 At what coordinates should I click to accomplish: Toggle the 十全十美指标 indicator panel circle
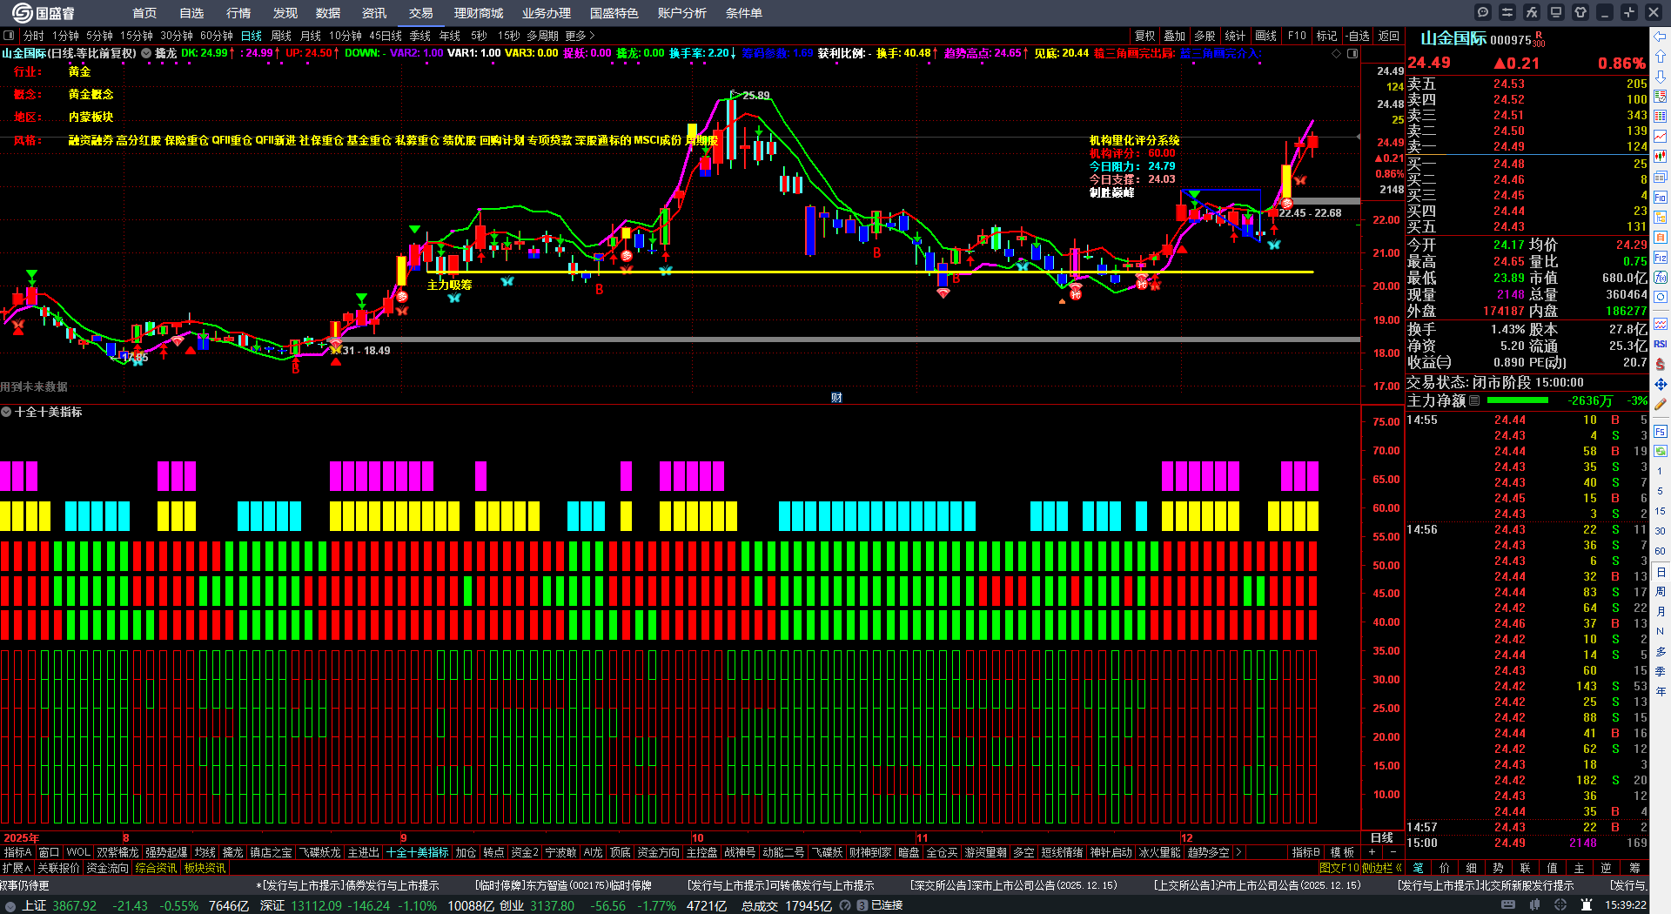6,412
